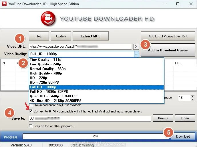The width and height of the screenshot is (197, 147).
Task: Select 4K Ultra HD - 2160p 30/60FPS
Action: pos(55,101)
